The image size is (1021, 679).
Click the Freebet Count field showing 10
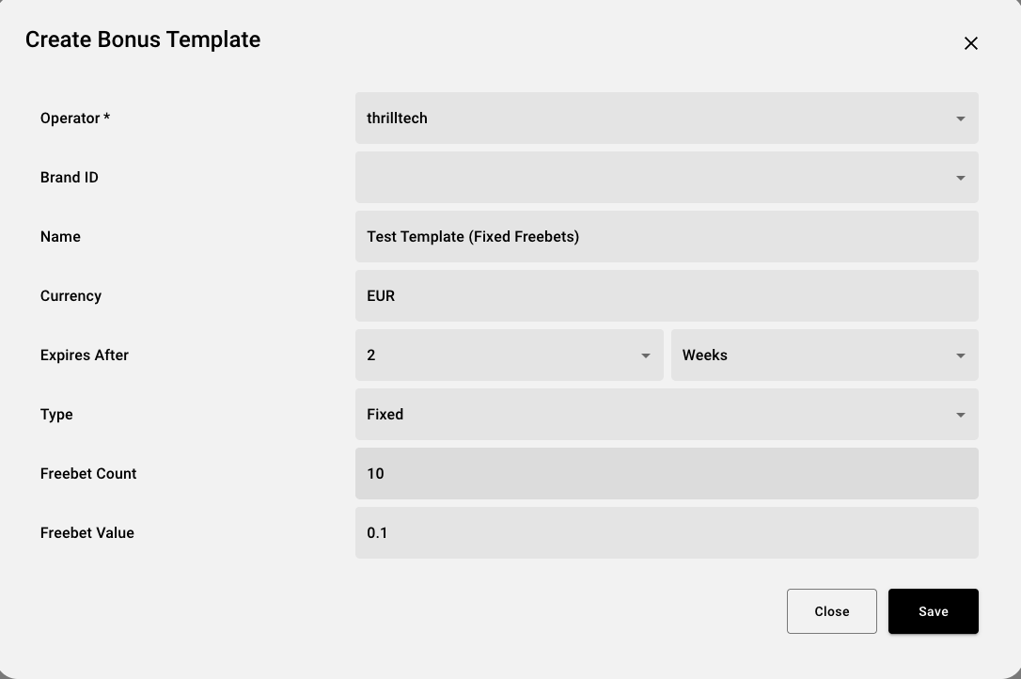coord(666,474)
